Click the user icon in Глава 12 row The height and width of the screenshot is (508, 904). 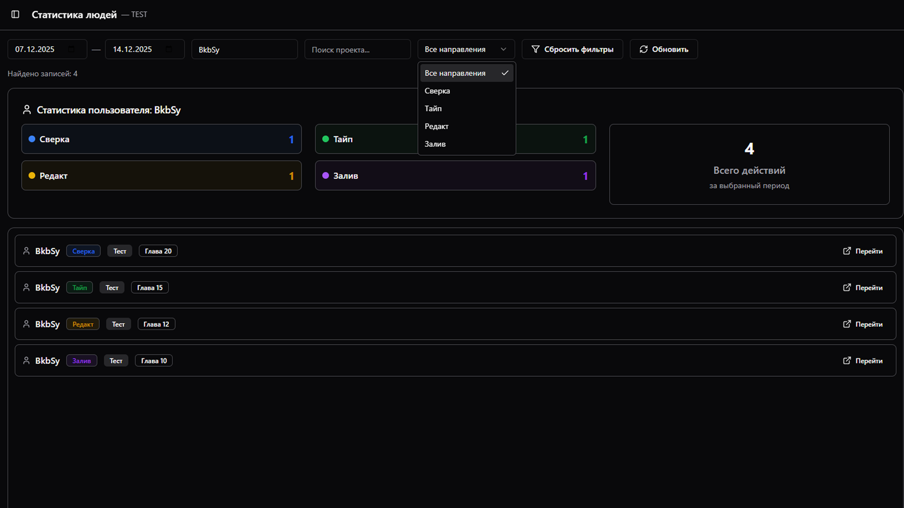[x=26, y=324]
